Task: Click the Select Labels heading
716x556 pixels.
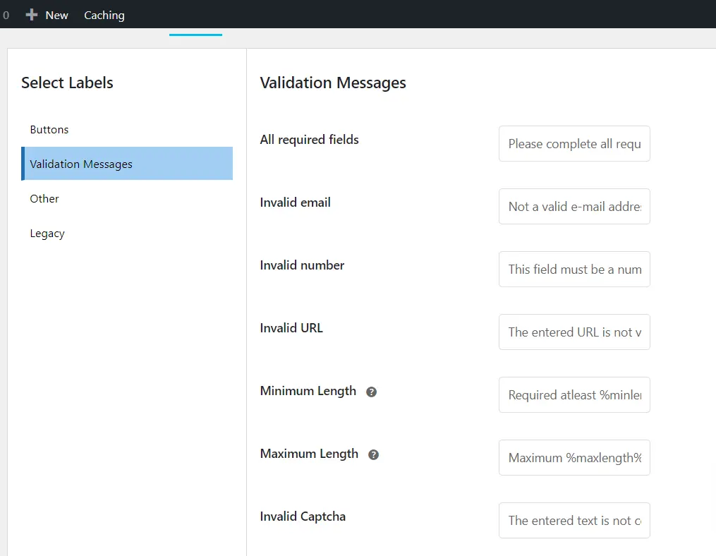Action: coord(67,83)
